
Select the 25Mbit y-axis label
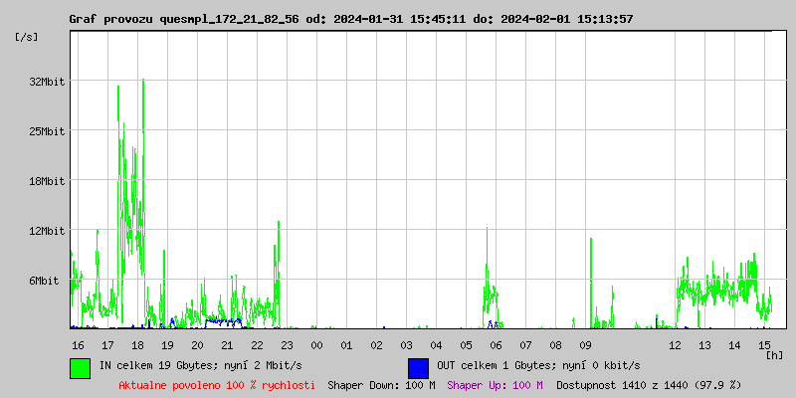[x=47, y=131]
